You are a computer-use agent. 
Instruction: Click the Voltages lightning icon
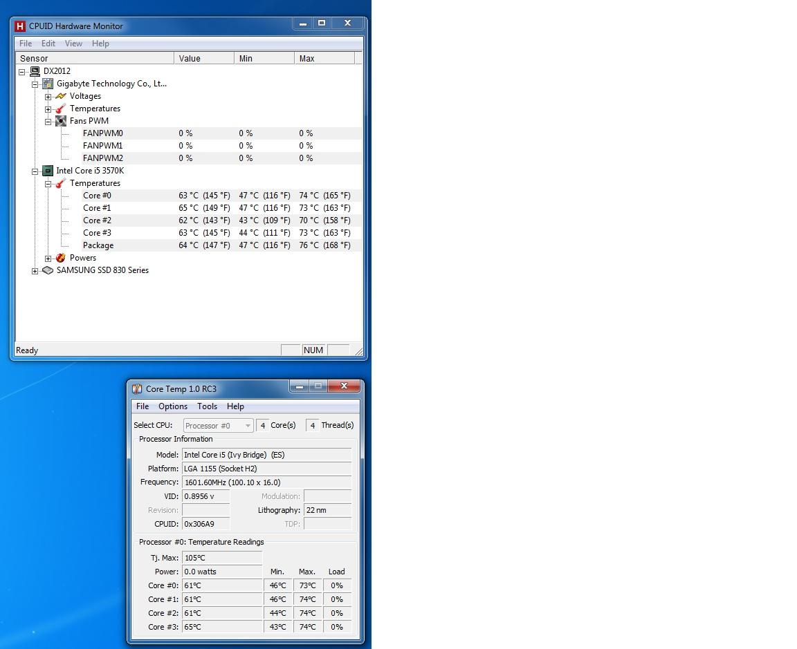(61, 96)
